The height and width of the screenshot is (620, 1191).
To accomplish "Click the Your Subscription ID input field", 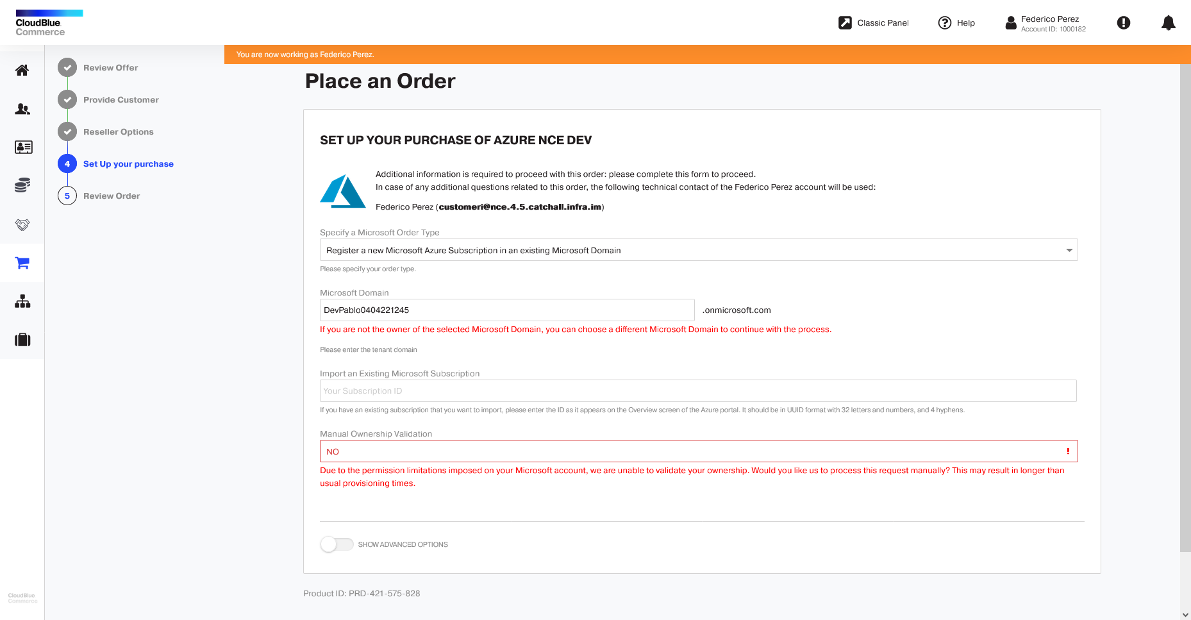I will click(x=698, y=391).
